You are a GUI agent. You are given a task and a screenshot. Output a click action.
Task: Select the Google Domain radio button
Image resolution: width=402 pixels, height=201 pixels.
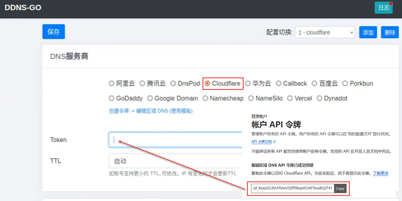point(150,98)
